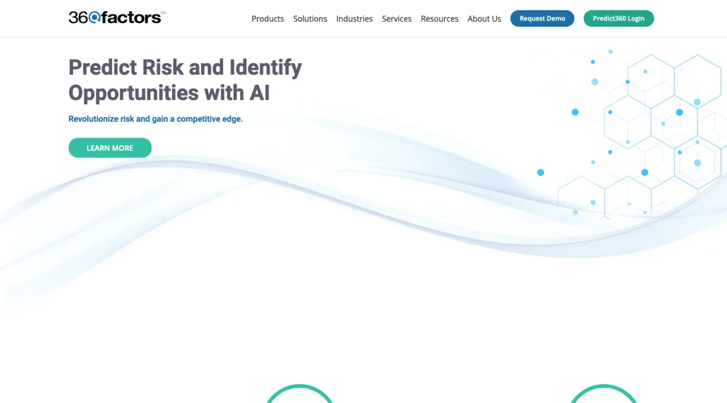727x403 pixels.
Task: Click the tagline "Revolutionize risk and gain a competitive edge."
Action: pyautogui.click(x=156, y=119)
